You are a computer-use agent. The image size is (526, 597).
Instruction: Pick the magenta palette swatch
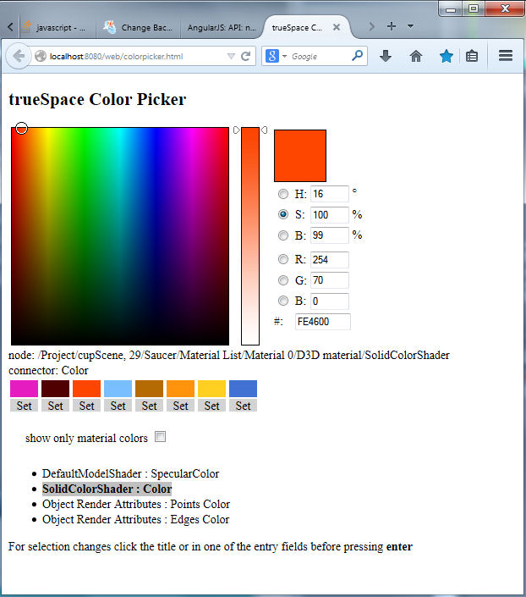(24, 389)
